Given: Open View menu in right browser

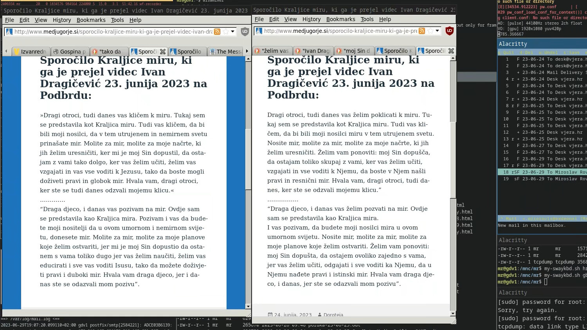Looking at the screenshot, I should pyautogui.click(x=290, y=19).
